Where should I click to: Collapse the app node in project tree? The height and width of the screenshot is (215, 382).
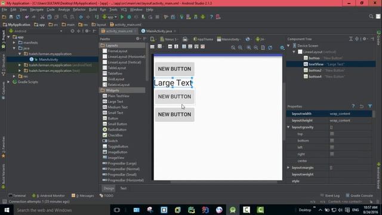tap(9, 37)
